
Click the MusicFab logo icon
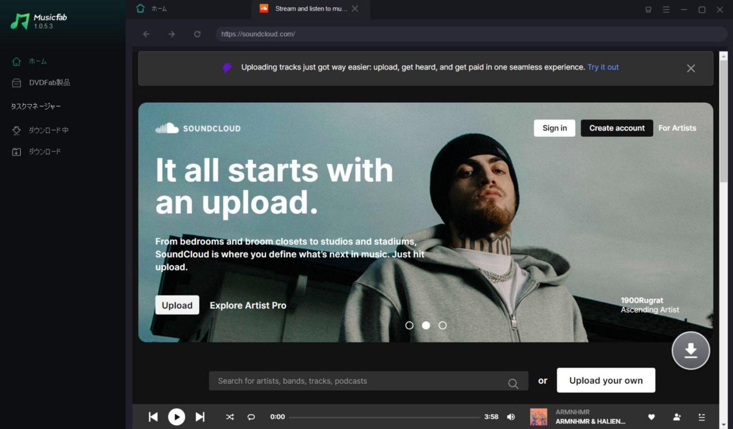pyautogui.click(x=20, y=21)
